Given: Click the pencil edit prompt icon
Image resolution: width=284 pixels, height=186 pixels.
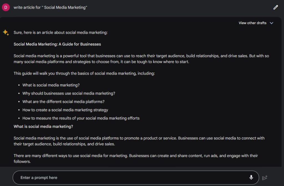Looking at the screenshot, I should (x=275, y=7).
